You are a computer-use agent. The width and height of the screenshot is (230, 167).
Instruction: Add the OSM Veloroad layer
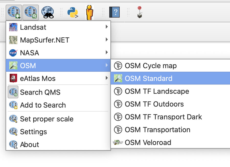170,142
